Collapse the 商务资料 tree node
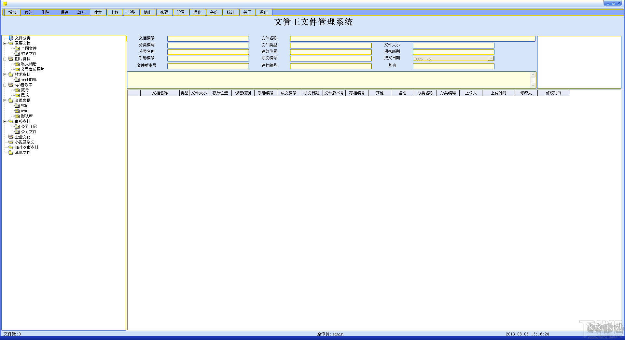This screenshot has height=340, width=625. tap(5, 121)
